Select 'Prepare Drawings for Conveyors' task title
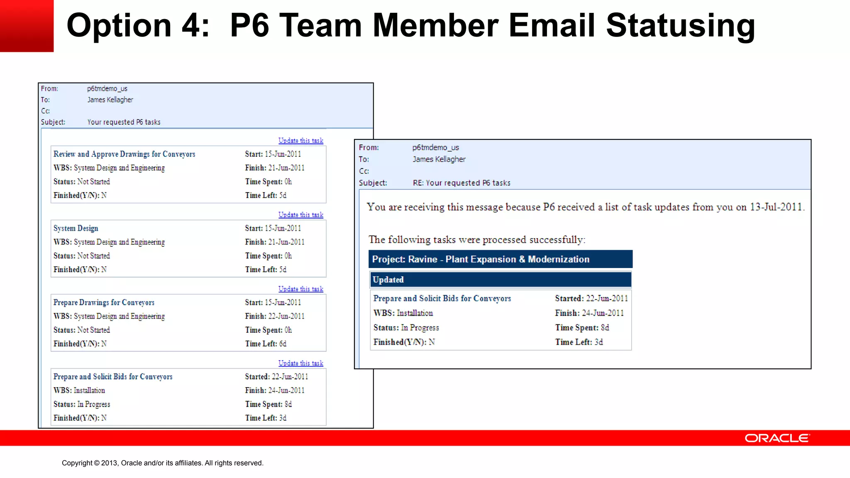Viewport: 850px width, 478px height. 104,303
